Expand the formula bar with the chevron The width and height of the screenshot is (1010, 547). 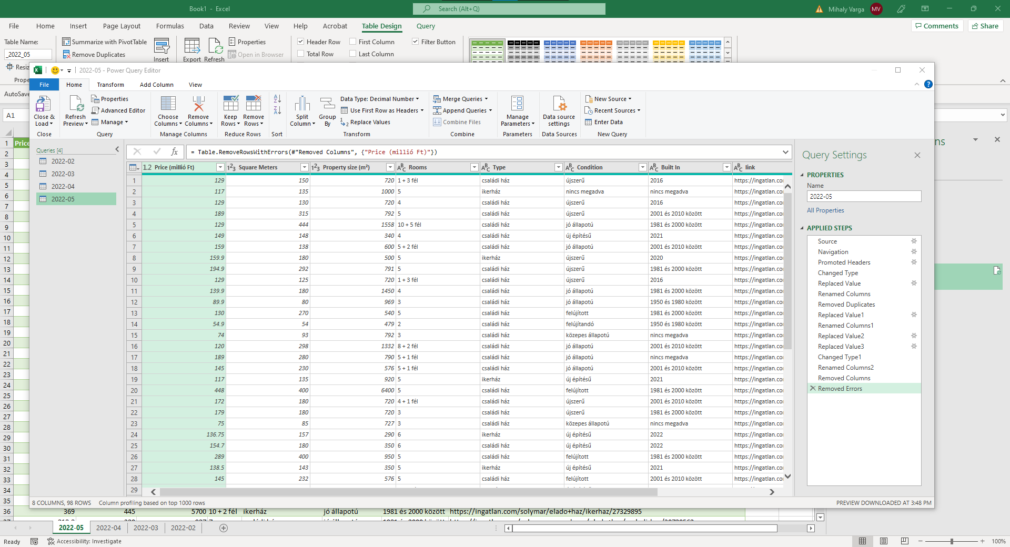coord(785,152)
